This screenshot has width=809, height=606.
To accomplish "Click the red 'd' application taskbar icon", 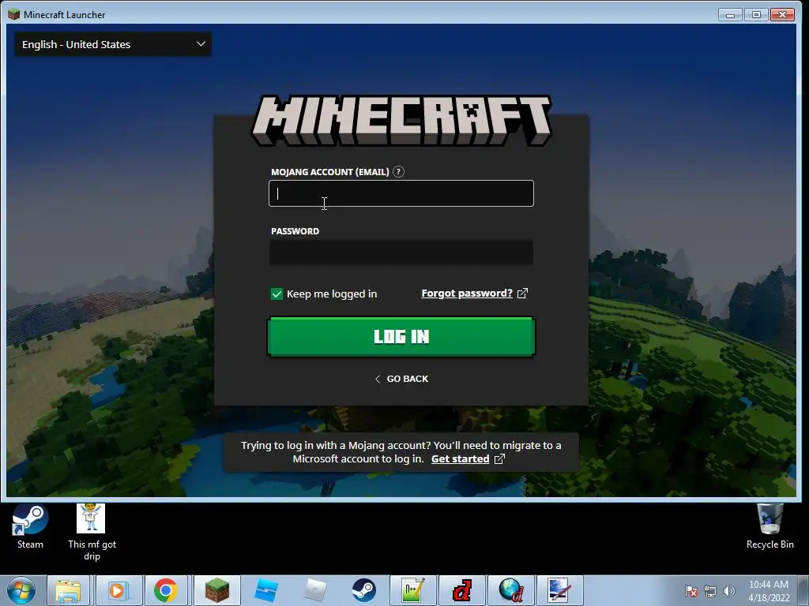I will pyautogui.click(x=462, y=590).
